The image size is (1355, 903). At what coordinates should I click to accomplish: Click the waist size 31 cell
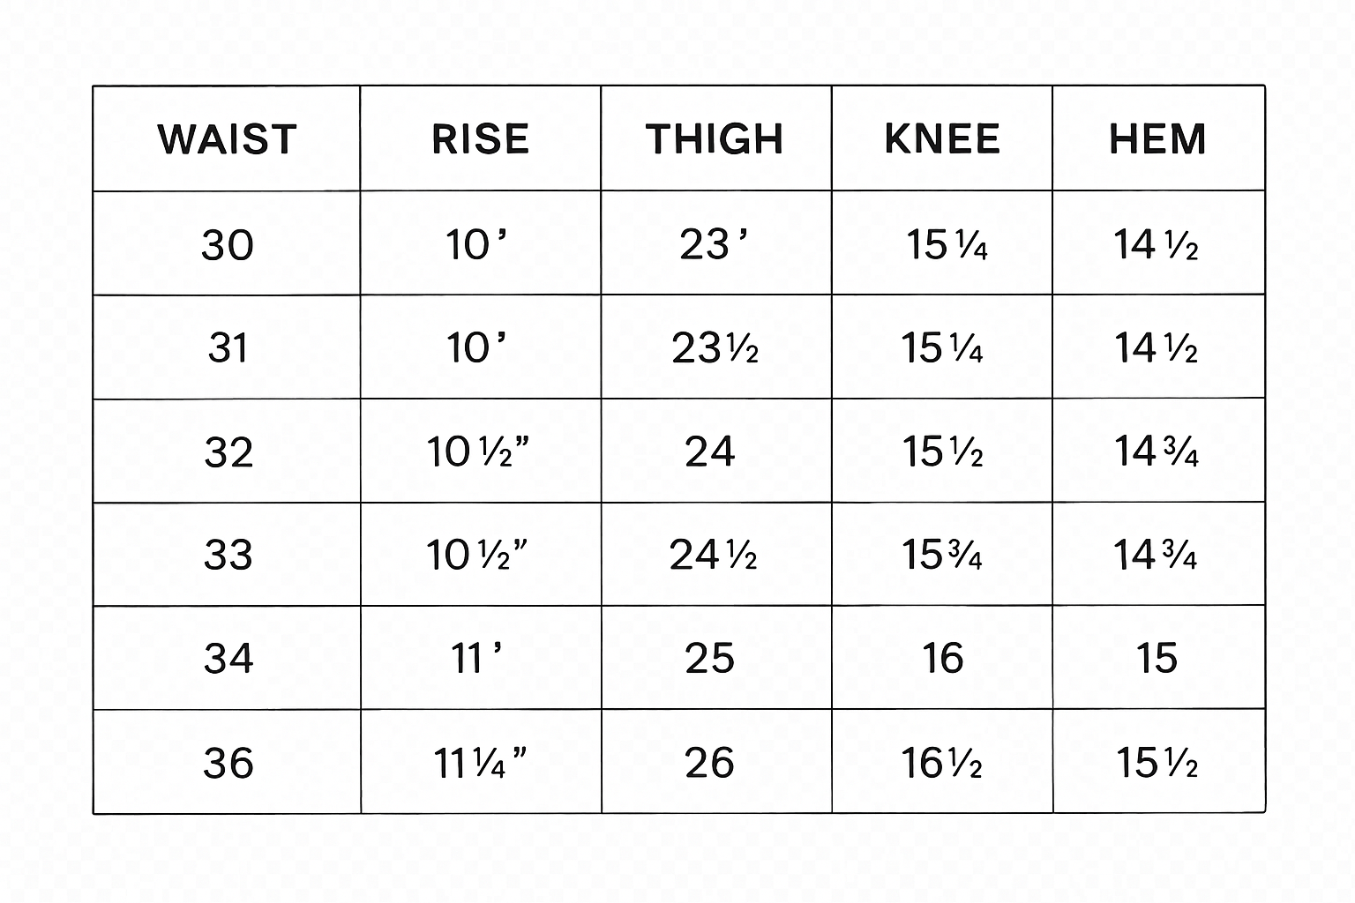tap(228, 347)
